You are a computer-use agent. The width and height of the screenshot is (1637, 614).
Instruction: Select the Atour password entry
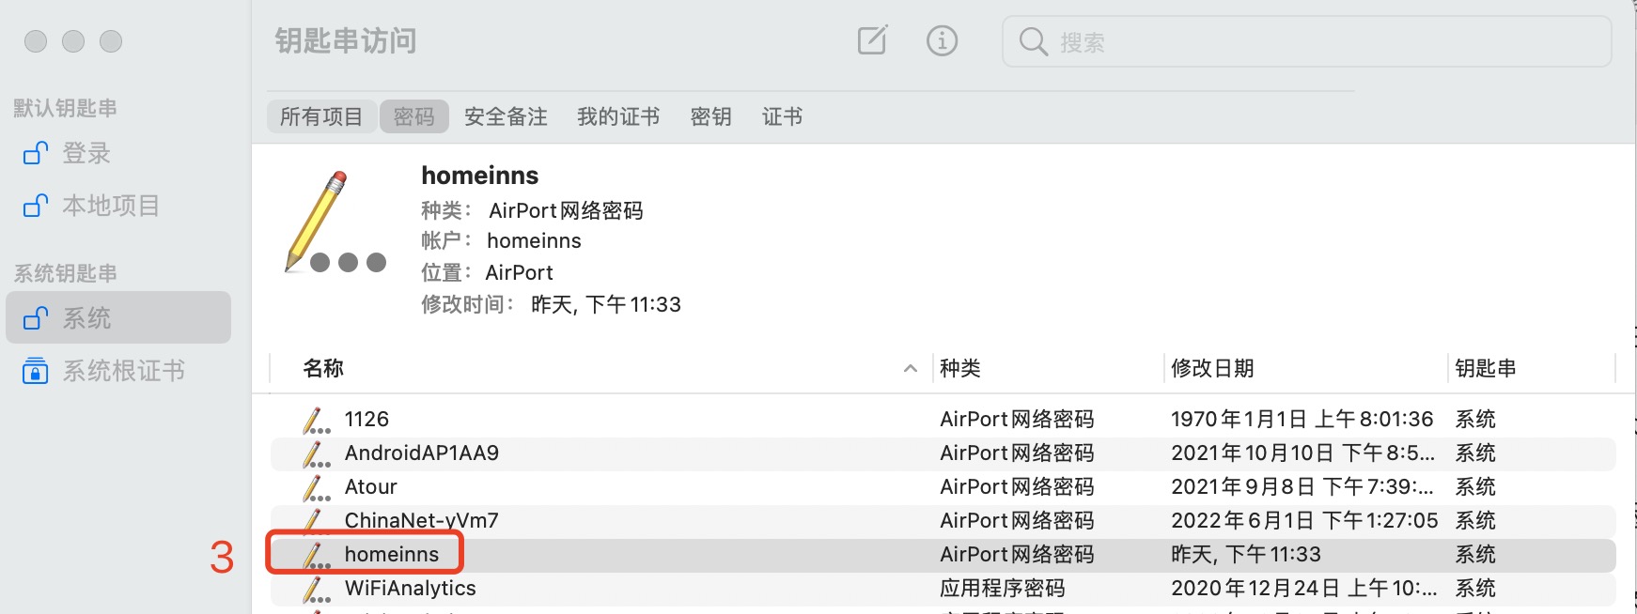pyautogui.click(x=943, y=486)
